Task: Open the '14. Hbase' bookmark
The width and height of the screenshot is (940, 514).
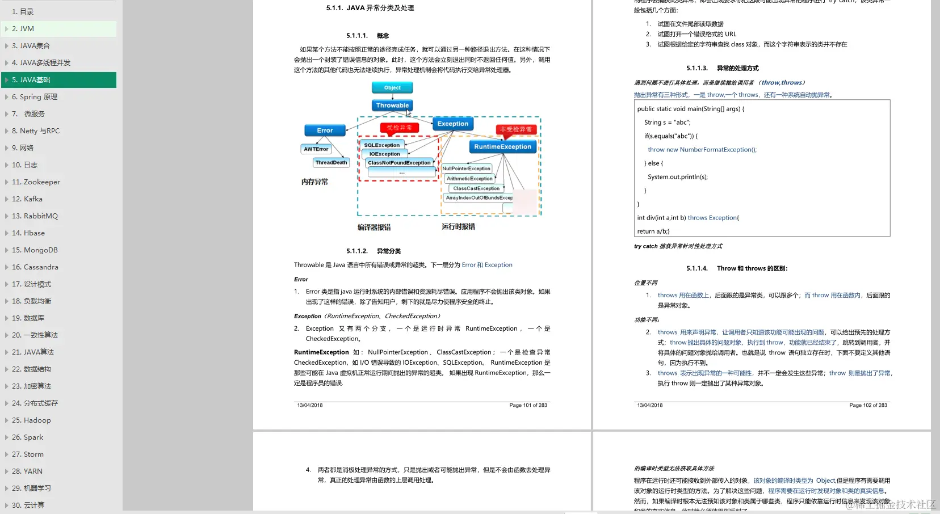Action: 28,233
